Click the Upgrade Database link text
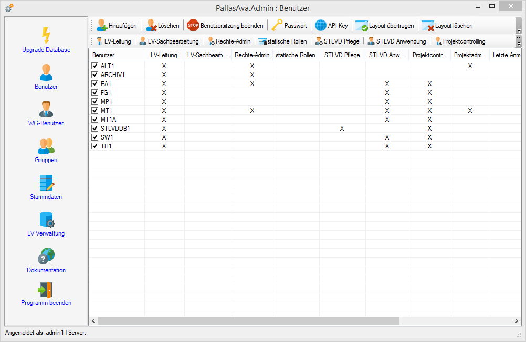This screenshot has height=342, width=526. pyautogui.click(x=46, y=50)
